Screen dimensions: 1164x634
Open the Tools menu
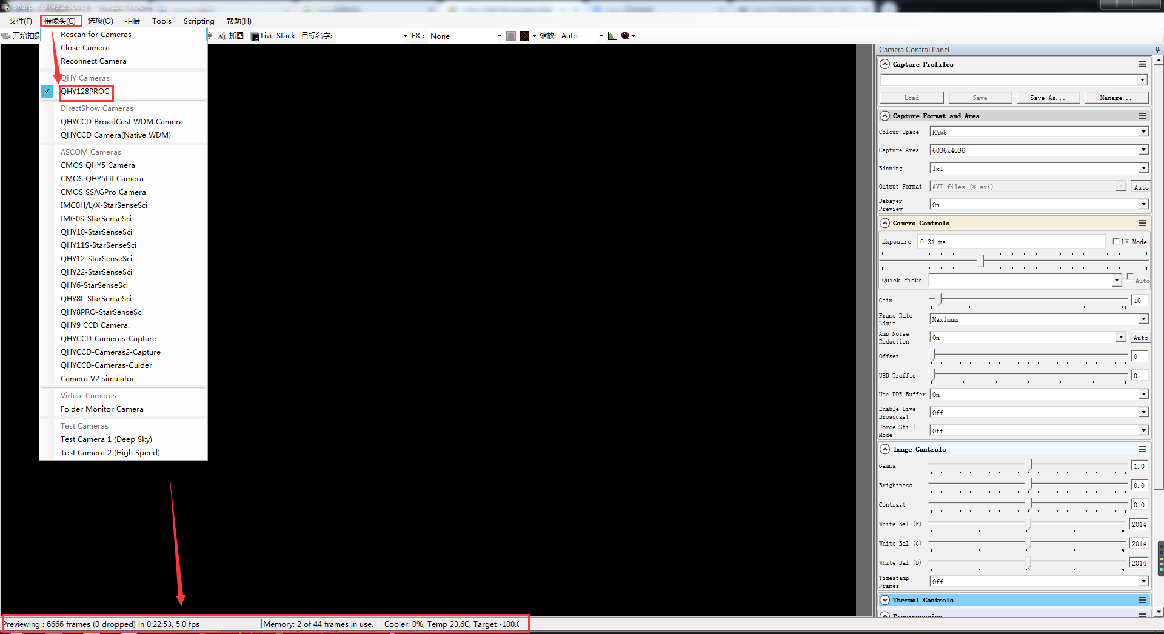coord(162,21)
